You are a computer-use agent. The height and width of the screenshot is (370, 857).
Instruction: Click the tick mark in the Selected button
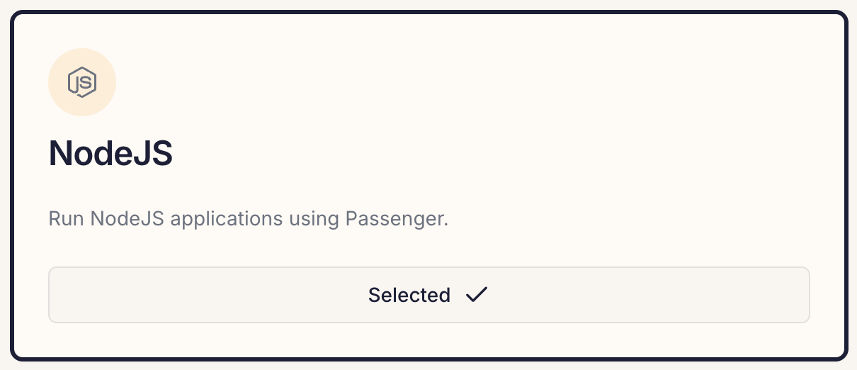point(477,294)
